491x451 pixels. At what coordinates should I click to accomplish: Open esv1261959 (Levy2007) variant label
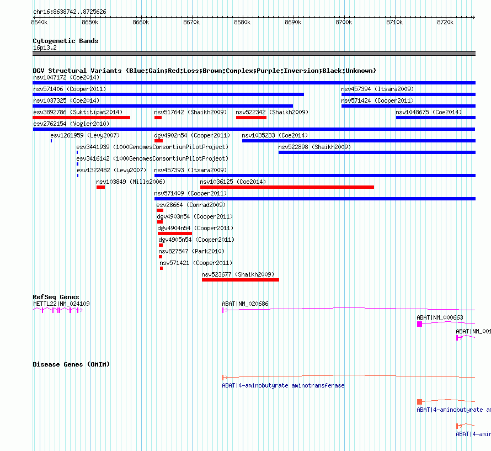tap(85, 135)
